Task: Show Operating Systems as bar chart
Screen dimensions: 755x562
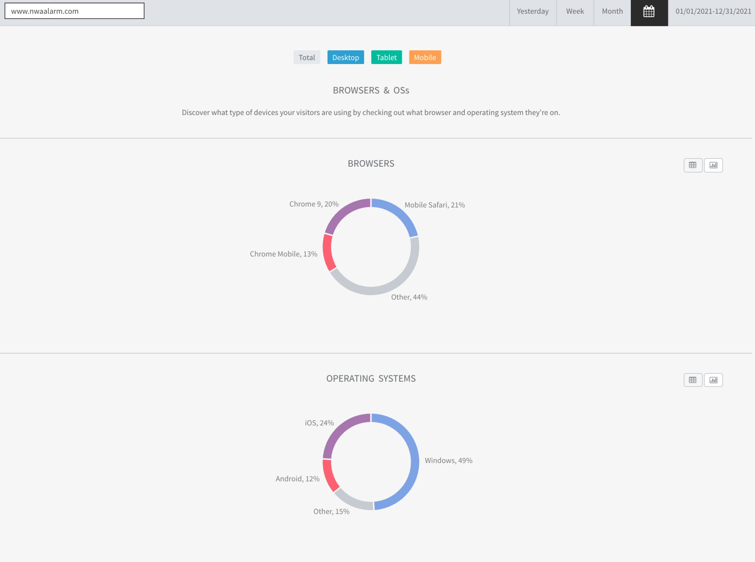Action: (713, 380)
